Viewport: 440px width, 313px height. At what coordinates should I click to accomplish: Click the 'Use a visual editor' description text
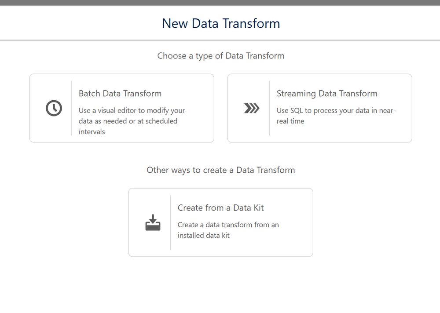(132, 111)
